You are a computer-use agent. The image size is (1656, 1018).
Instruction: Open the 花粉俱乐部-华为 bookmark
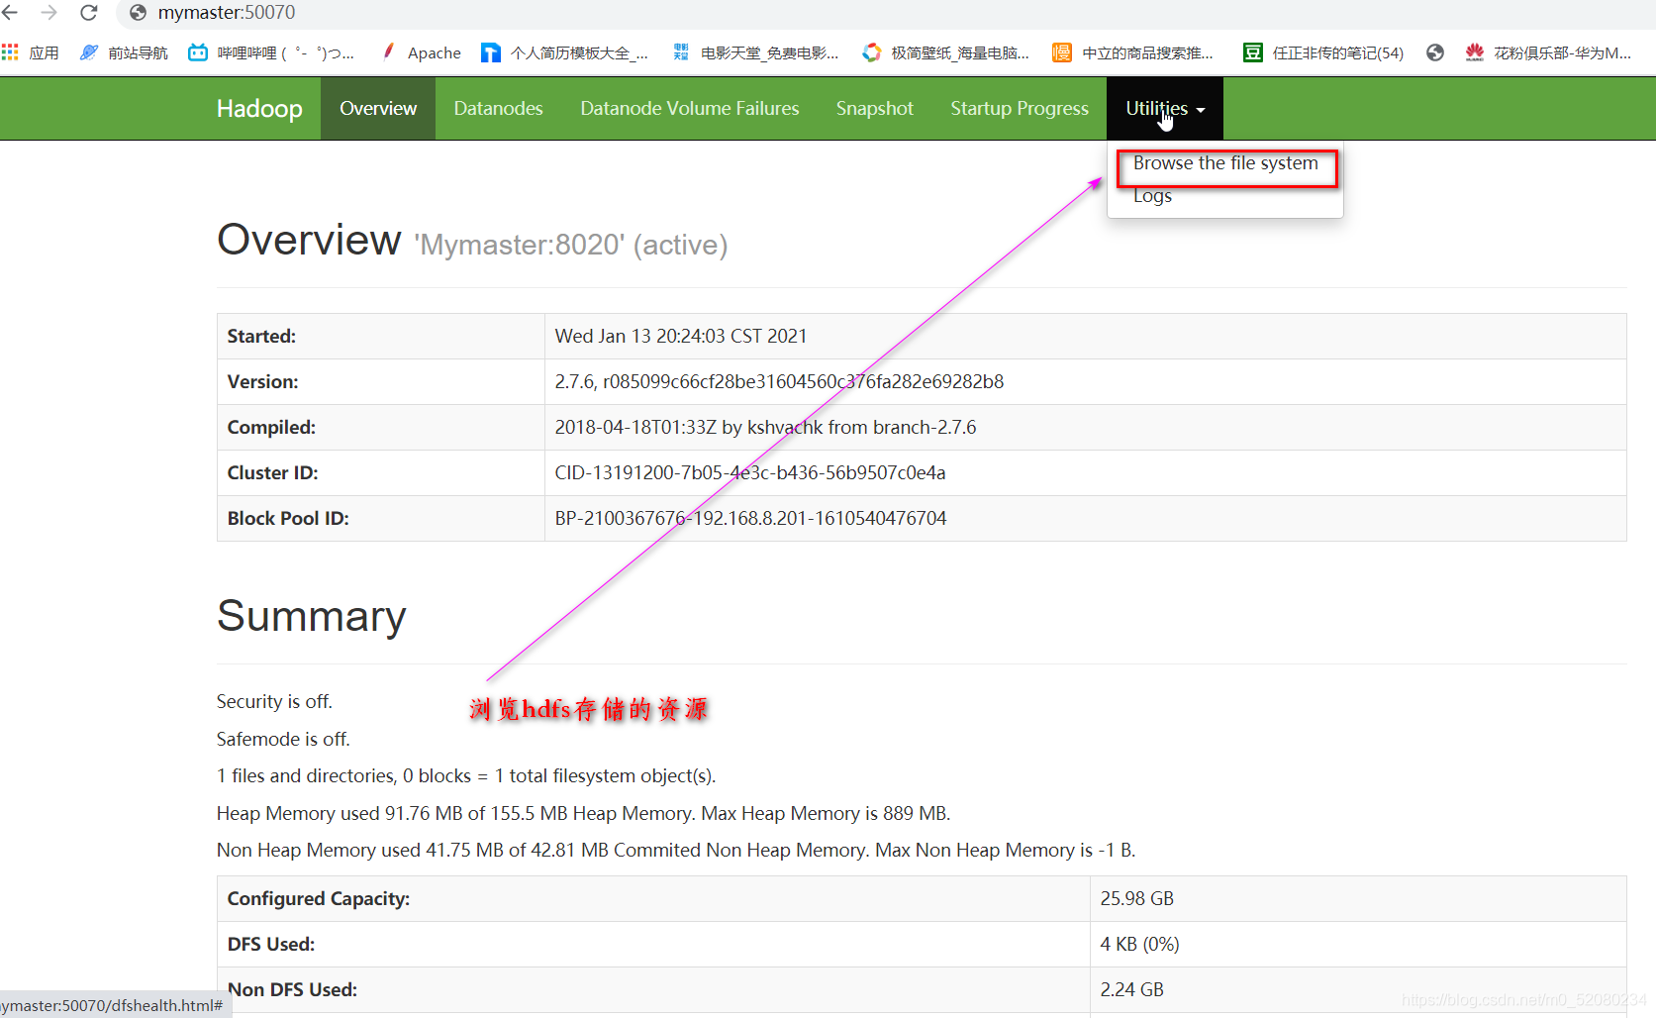coord(1548,52)
